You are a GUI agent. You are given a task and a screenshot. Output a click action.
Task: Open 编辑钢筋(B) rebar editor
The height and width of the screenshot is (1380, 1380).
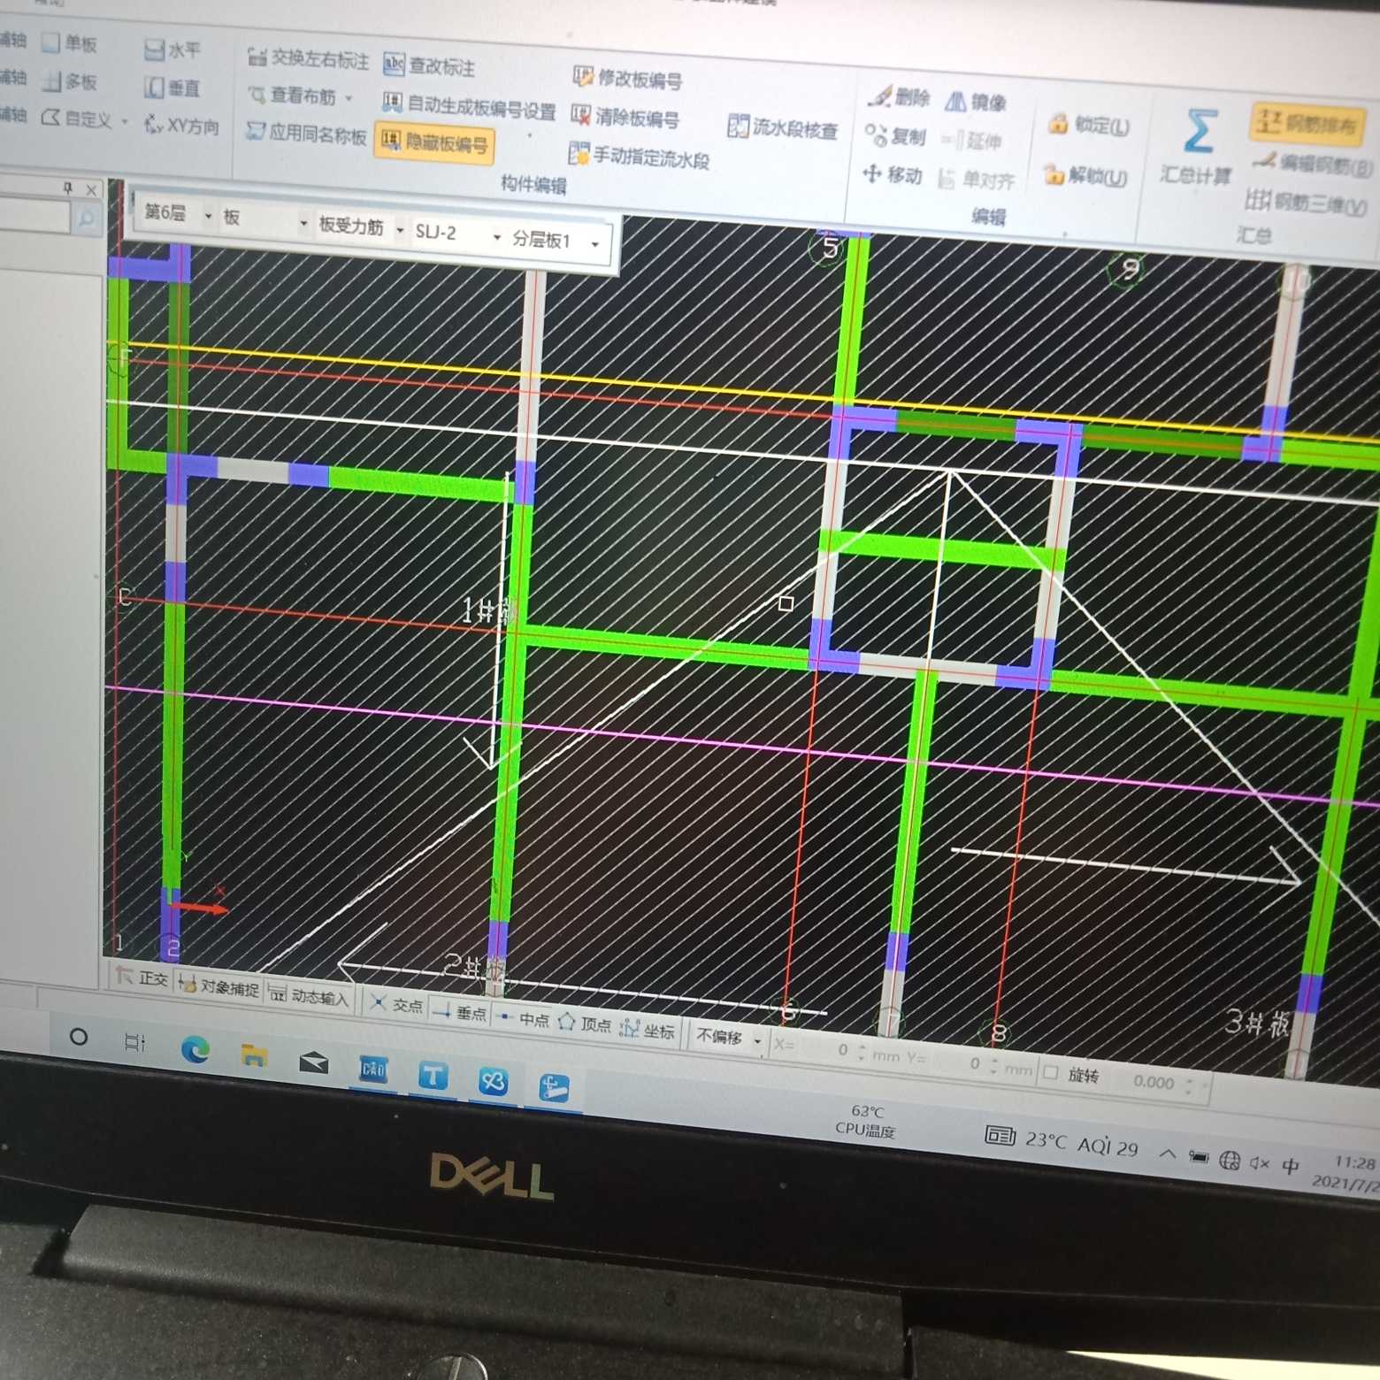(x=1312, y=164)
